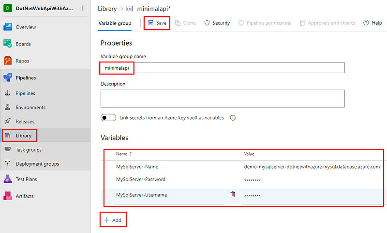Screen dimensions: 387x233
Task: Open Overview in the sidebar
Action: coord(26,27)
